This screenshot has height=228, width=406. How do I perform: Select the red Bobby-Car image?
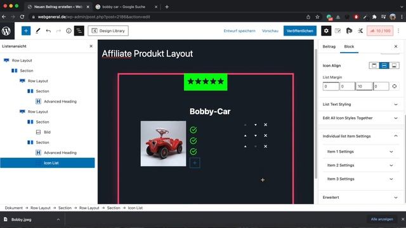coord(163,144)
